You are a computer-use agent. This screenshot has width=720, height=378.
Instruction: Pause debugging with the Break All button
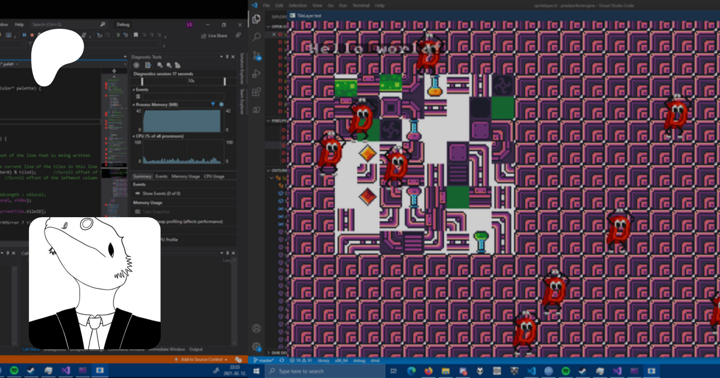tap(24, 35)
